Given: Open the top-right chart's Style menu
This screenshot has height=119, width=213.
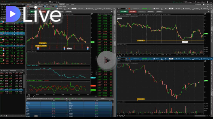Looking at the screenshot, I should coord(178,9).
